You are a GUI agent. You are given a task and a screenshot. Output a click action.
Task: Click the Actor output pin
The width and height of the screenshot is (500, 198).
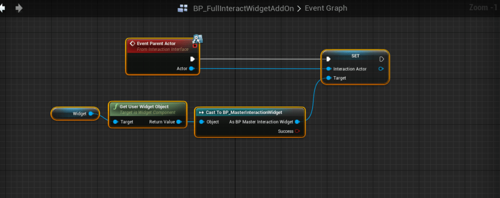tap(192, 68)
